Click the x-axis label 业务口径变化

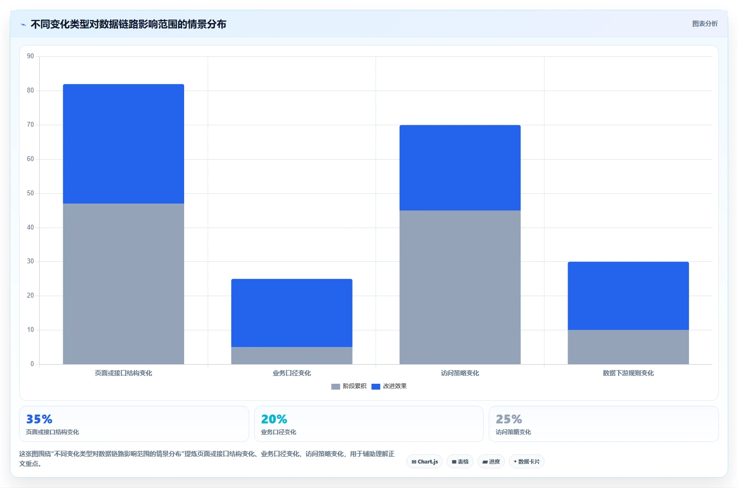pos(292,373)
